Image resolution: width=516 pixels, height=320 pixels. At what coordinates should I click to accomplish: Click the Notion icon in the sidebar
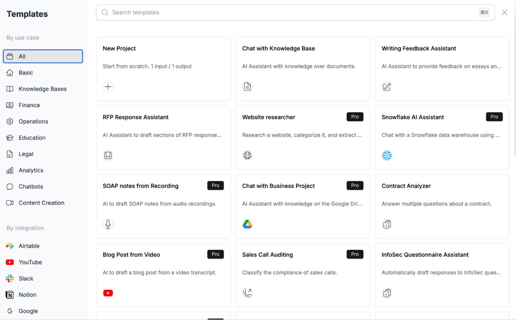[x=9, y=295]
